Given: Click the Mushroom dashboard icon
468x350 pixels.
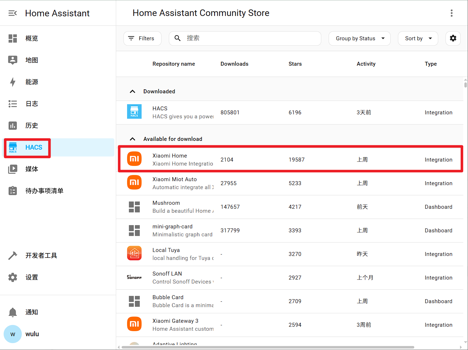Looking at the screenshot, I should (x=134, y=207).
